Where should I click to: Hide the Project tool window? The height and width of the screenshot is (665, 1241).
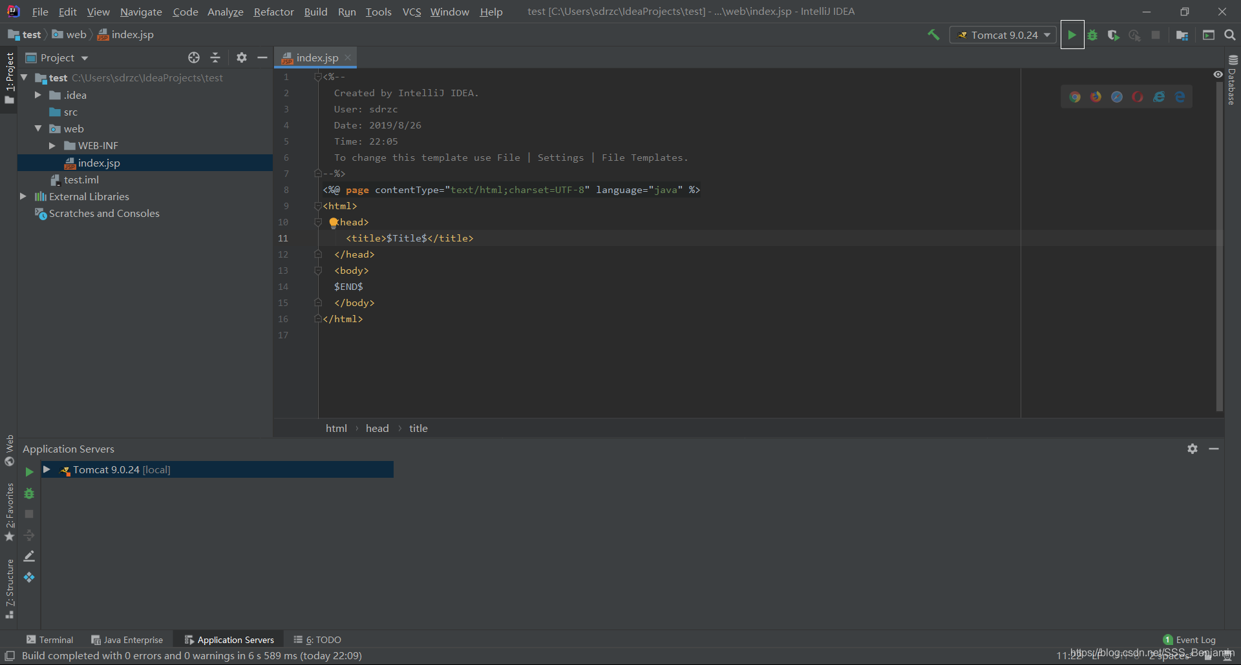coord(262,57)
